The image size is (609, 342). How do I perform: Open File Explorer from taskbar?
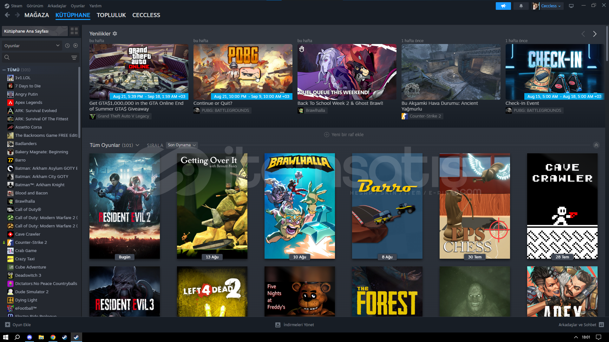[41, 337]
